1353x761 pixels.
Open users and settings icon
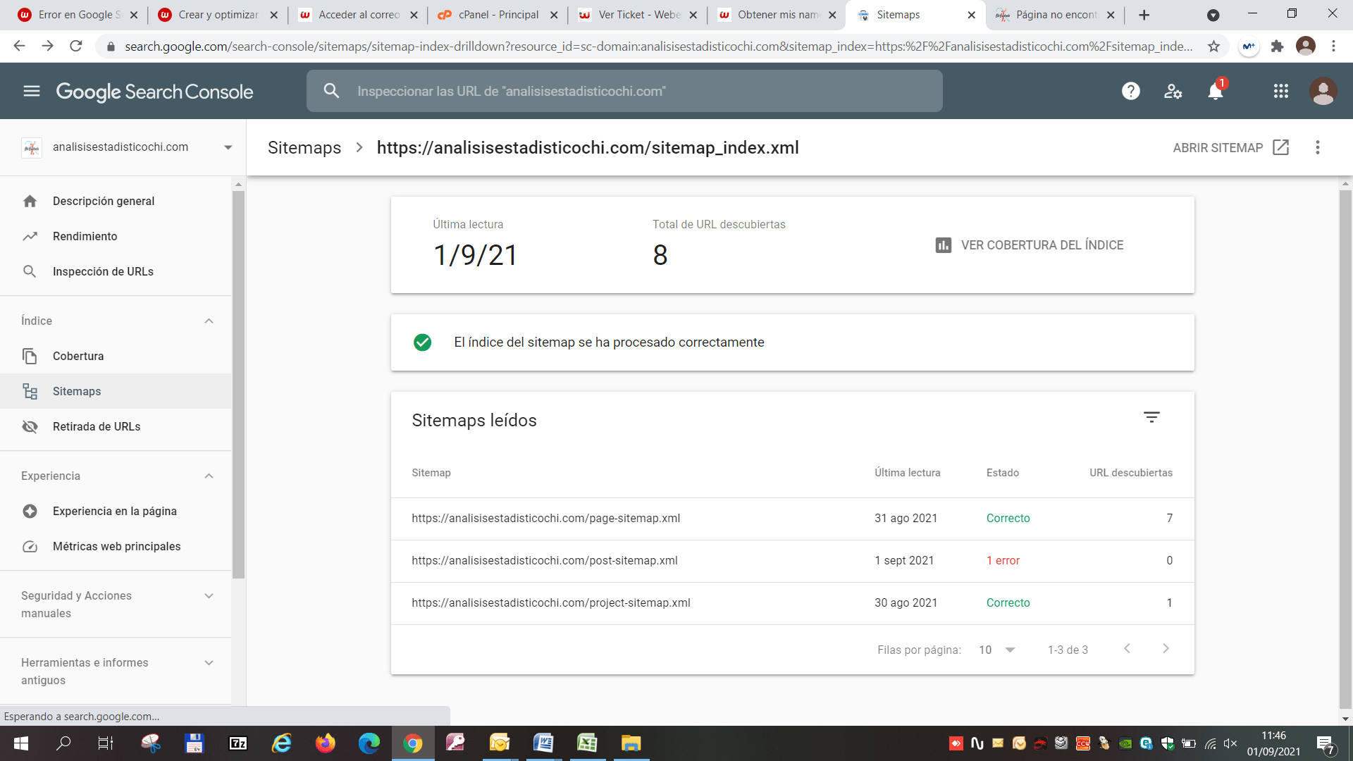click(1173, 91)
